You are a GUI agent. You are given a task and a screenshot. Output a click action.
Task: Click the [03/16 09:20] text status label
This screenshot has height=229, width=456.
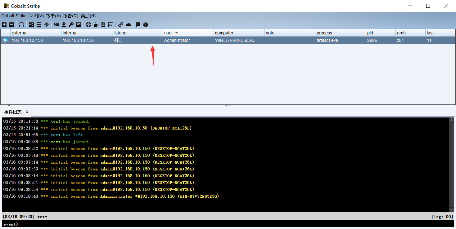[25, 217]
